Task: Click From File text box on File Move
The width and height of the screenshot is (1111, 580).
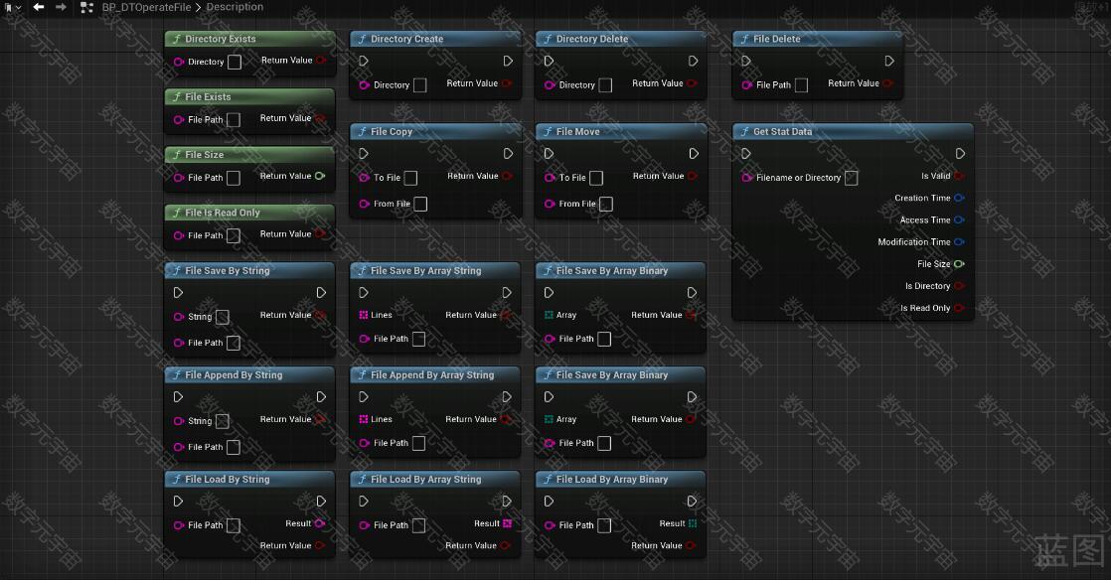Action: tap(606, 204)
